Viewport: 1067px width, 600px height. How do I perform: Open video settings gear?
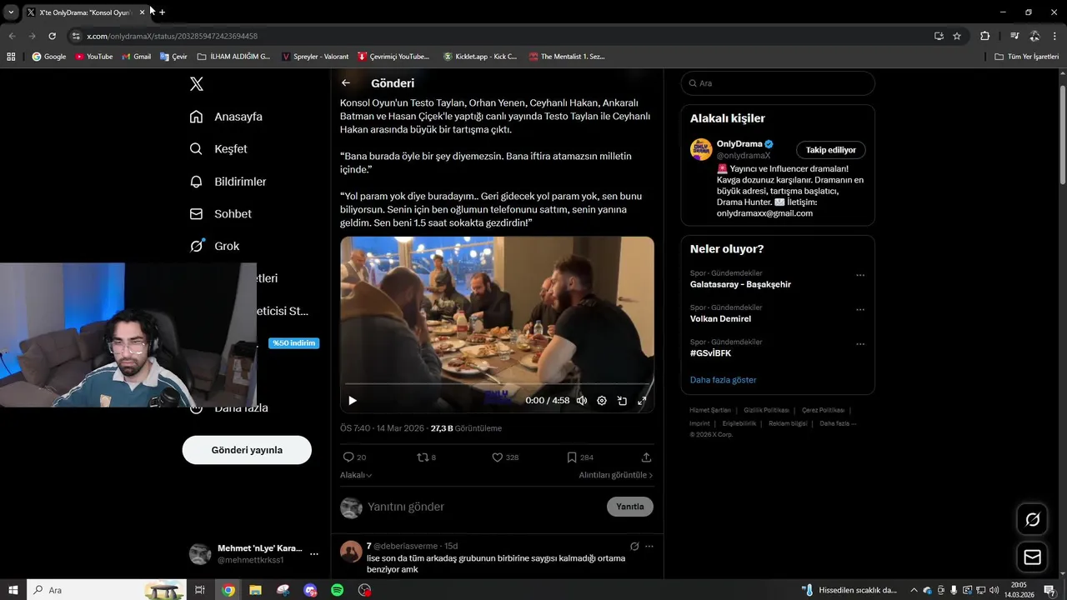[602, 401]
